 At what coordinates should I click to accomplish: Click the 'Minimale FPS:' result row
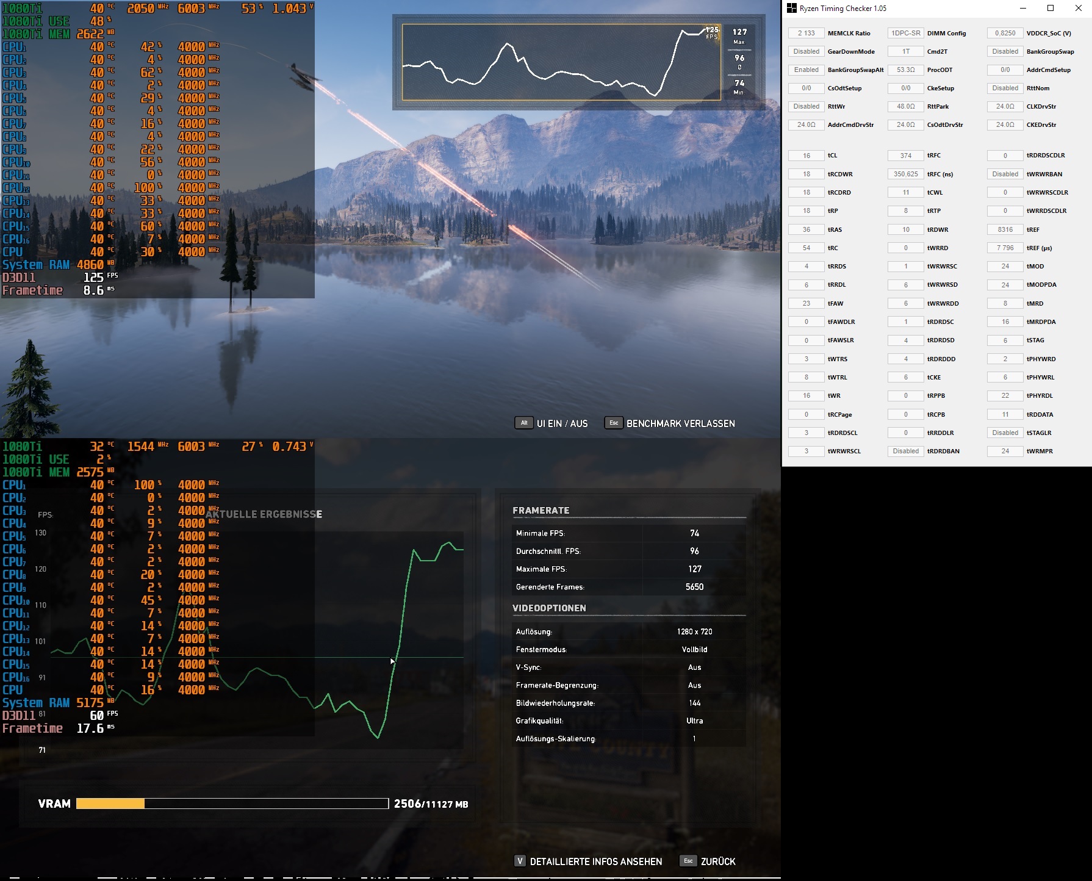click(629, 533)
